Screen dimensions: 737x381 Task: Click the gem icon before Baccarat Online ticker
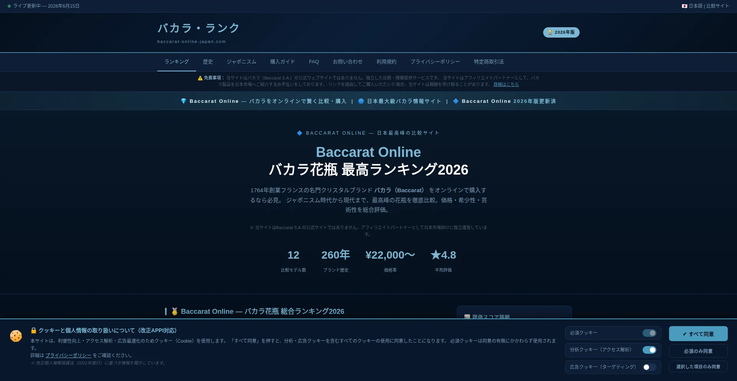point(183,101)
